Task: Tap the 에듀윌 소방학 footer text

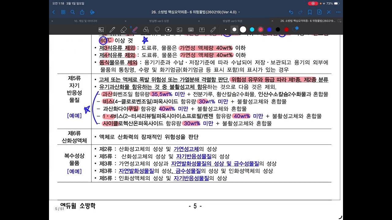Action: pos(78,206)
